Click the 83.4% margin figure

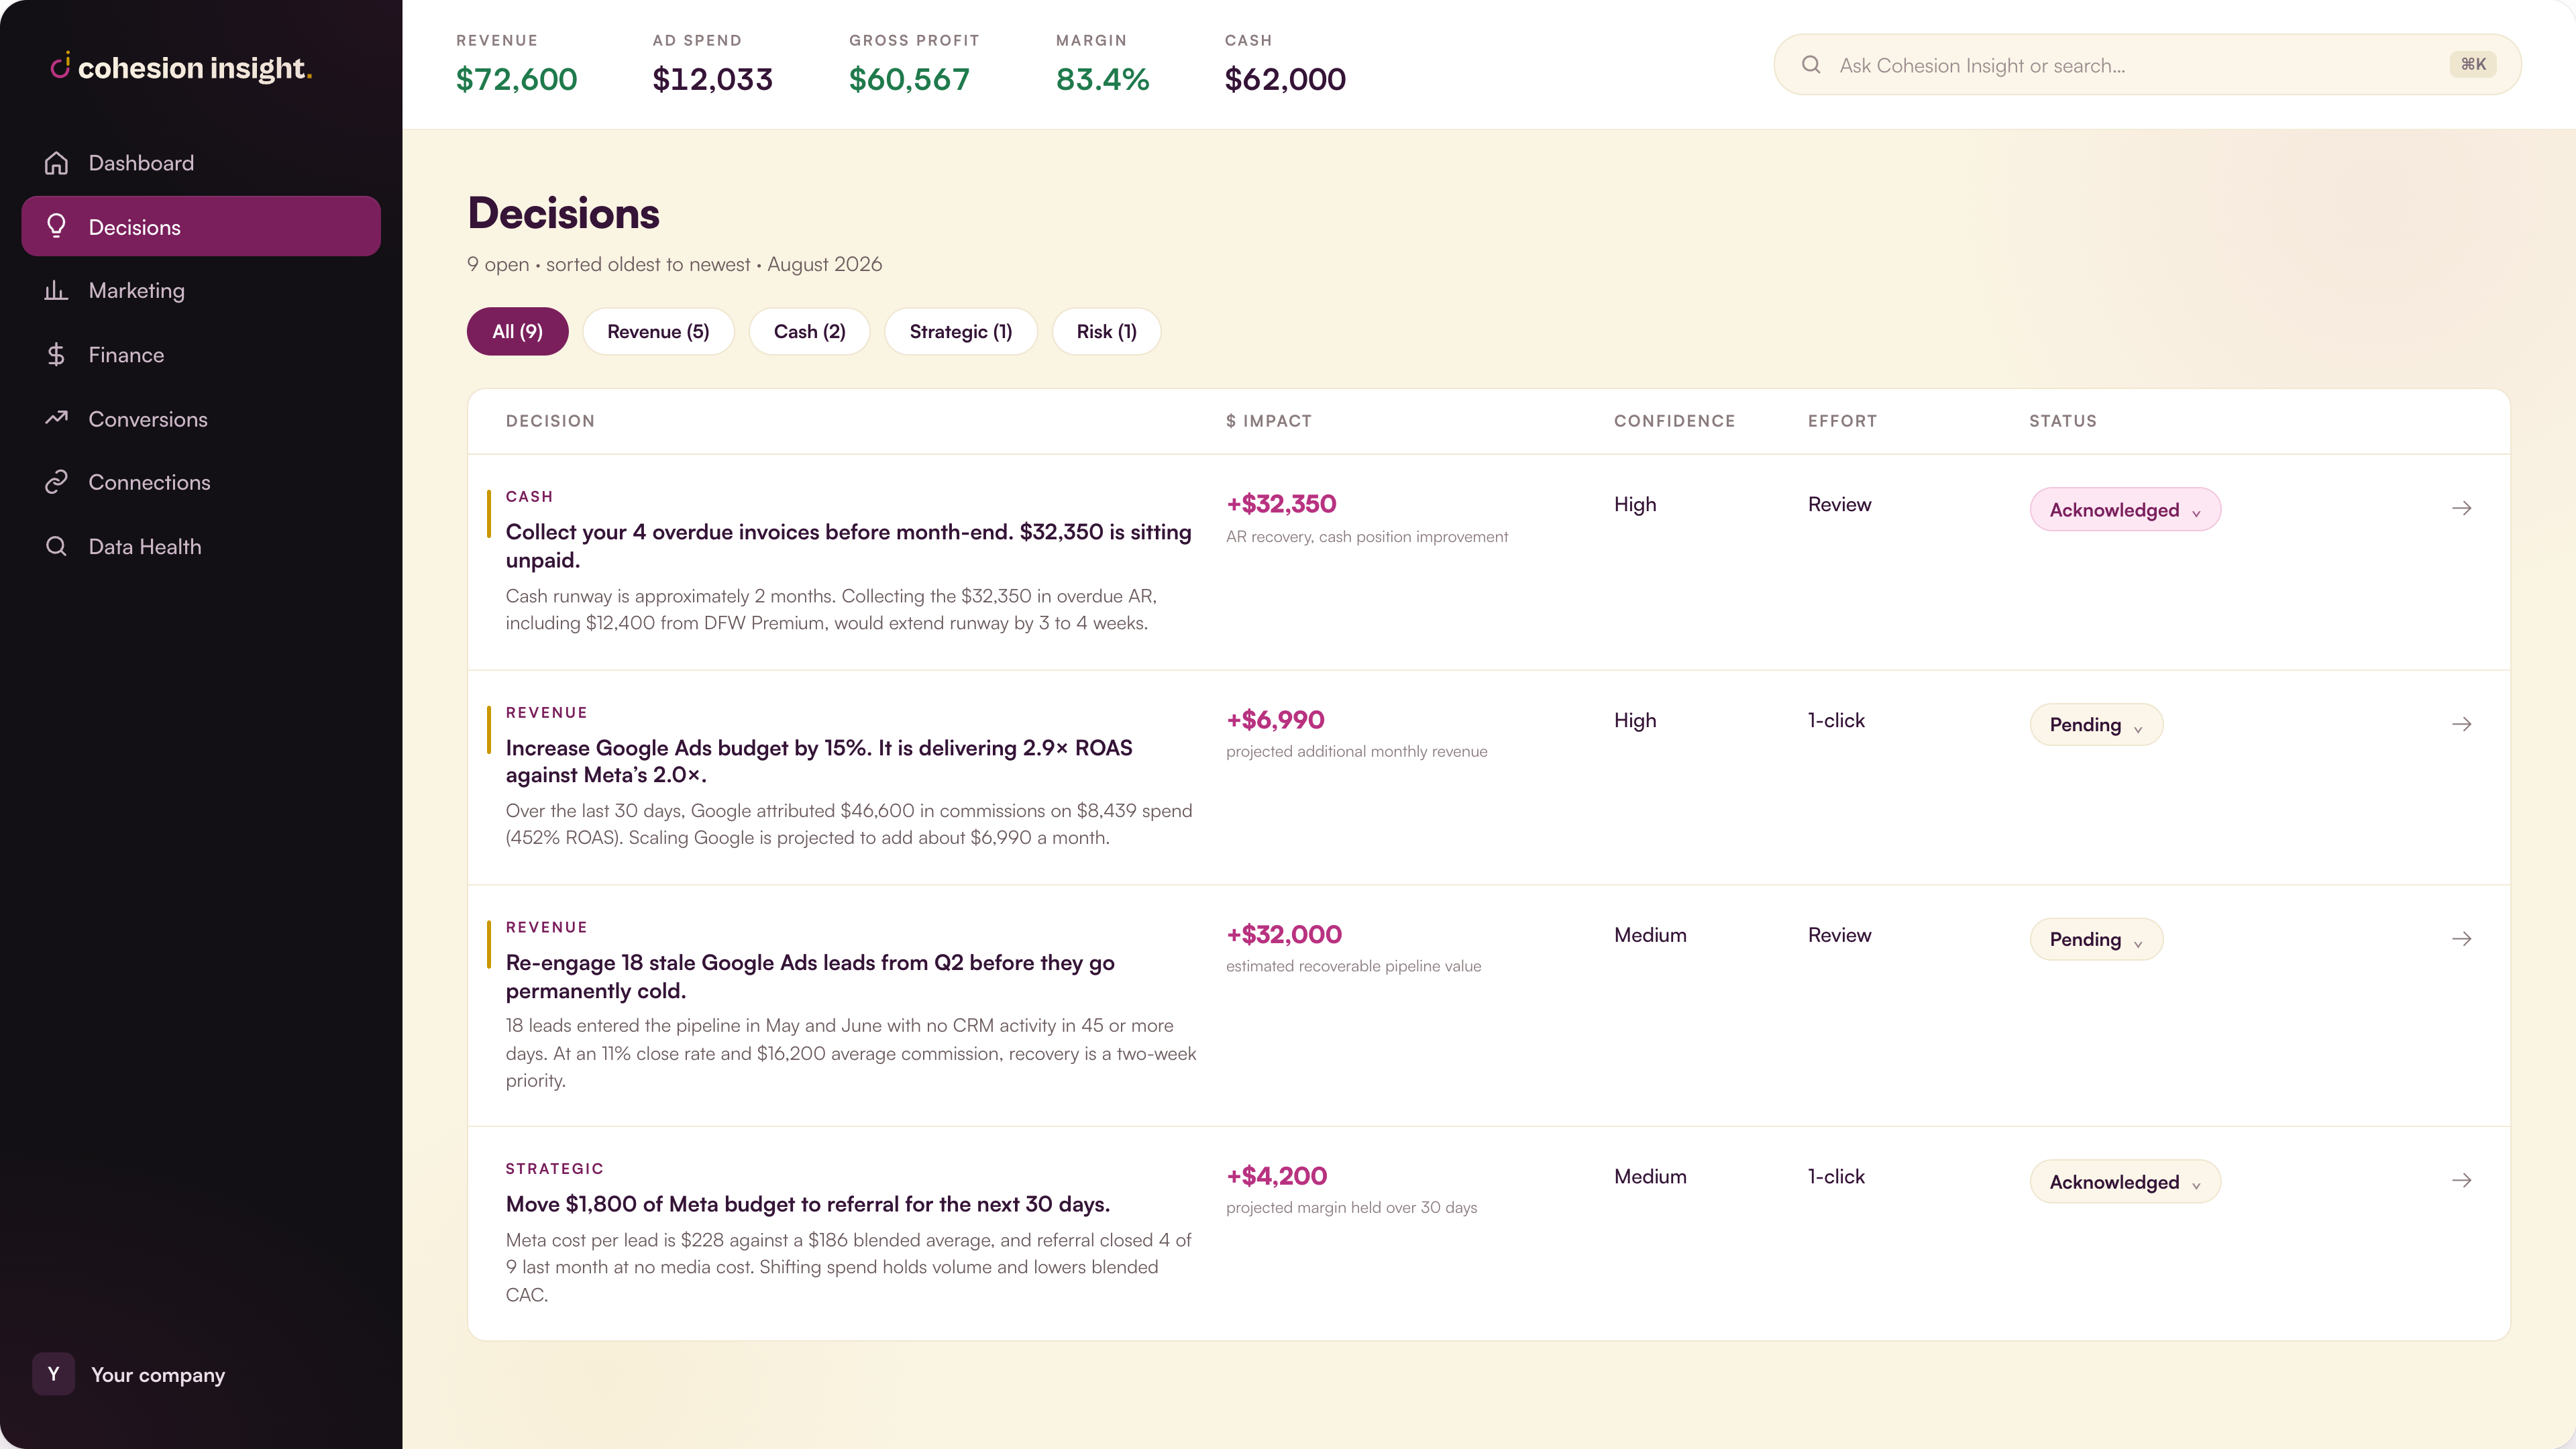(1102, 79)
